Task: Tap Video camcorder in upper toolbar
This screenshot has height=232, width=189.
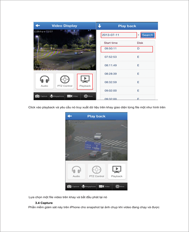Action: point(73,96)
